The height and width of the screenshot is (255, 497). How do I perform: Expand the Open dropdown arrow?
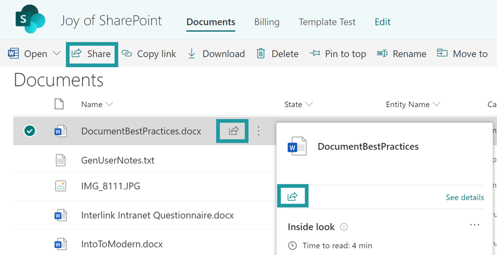coord(56,54)
